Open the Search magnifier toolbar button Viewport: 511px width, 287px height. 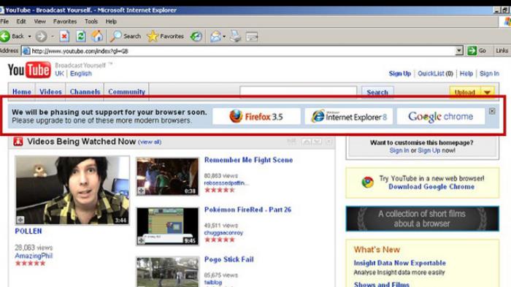(126, 37)
